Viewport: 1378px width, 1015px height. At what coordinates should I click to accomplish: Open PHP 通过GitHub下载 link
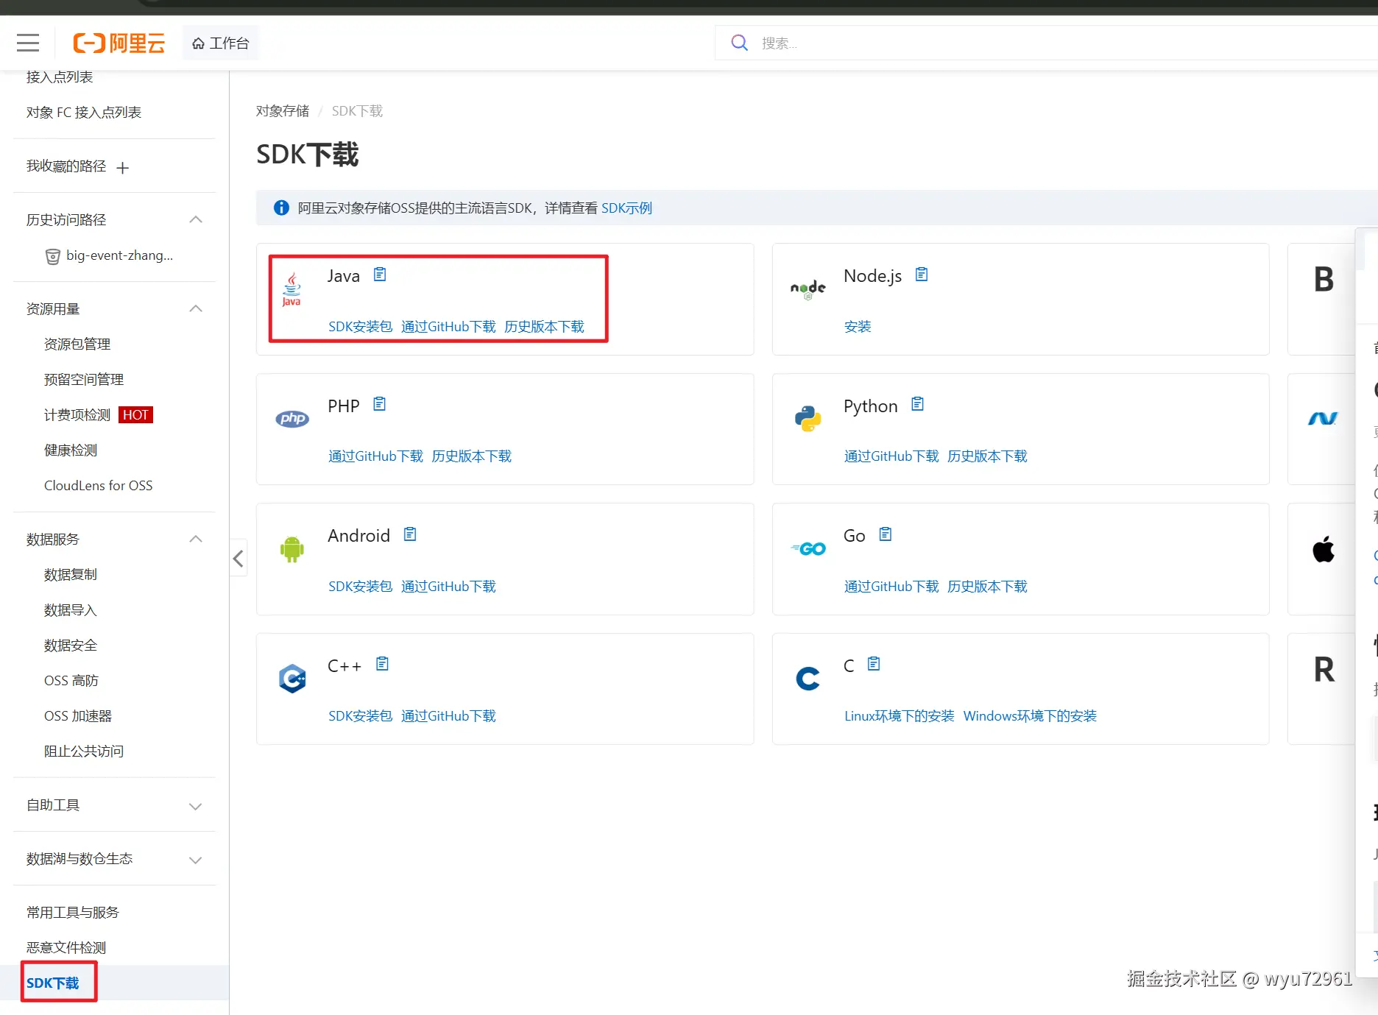click(x=376, y=456)
